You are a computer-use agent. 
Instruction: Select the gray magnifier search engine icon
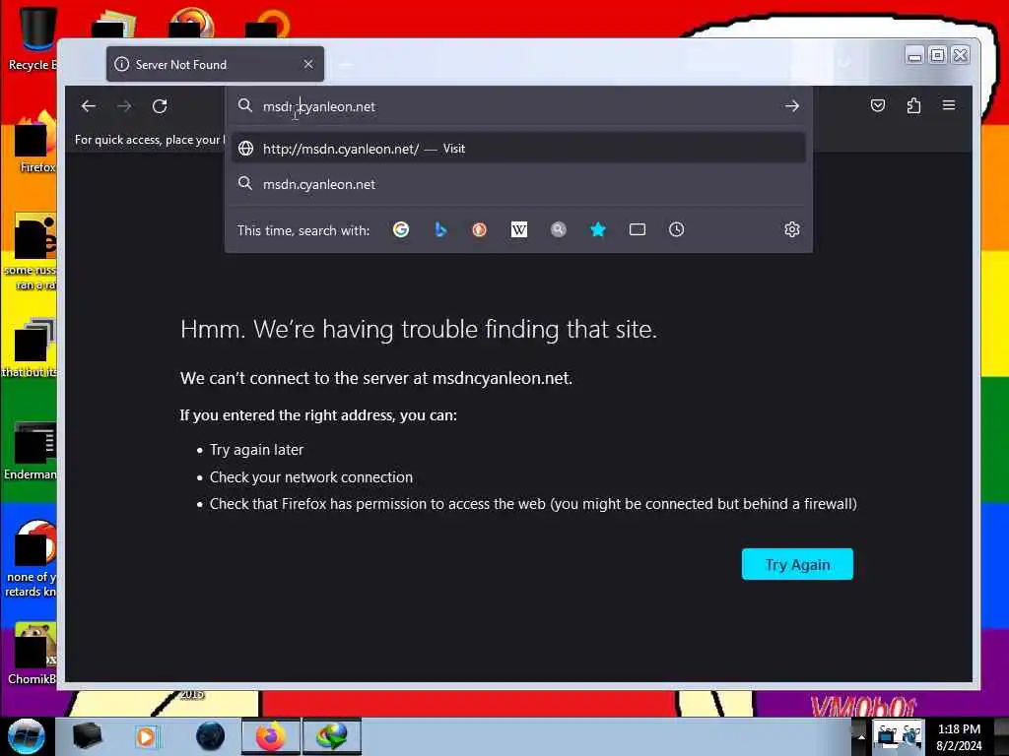click(x=559, y=229)
